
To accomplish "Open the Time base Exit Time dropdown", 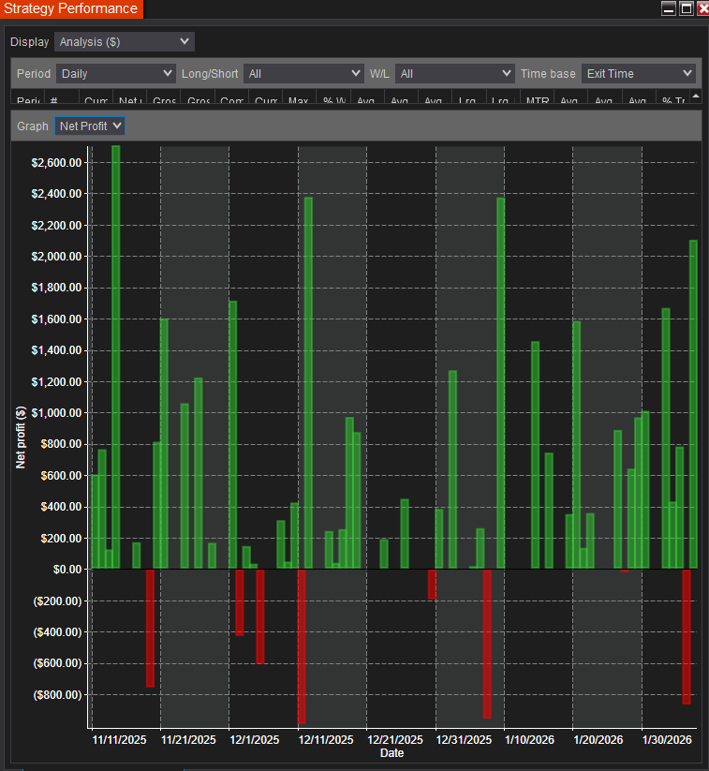I will point(638,73).
